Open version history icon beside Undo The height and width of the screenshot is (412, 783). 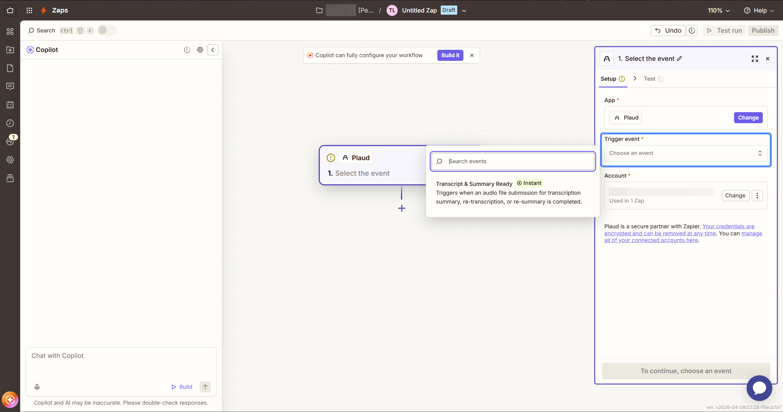tap(692, 31)
